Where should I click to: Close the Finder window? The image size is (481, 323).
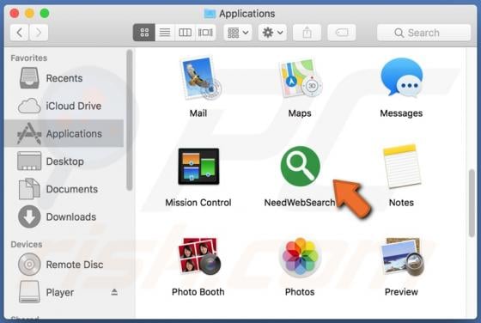[x=15, y=13]
